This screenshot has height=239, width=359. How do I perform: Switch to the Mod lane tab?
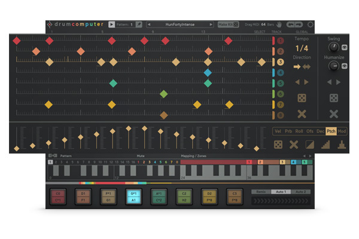click(x=342, y=131)
